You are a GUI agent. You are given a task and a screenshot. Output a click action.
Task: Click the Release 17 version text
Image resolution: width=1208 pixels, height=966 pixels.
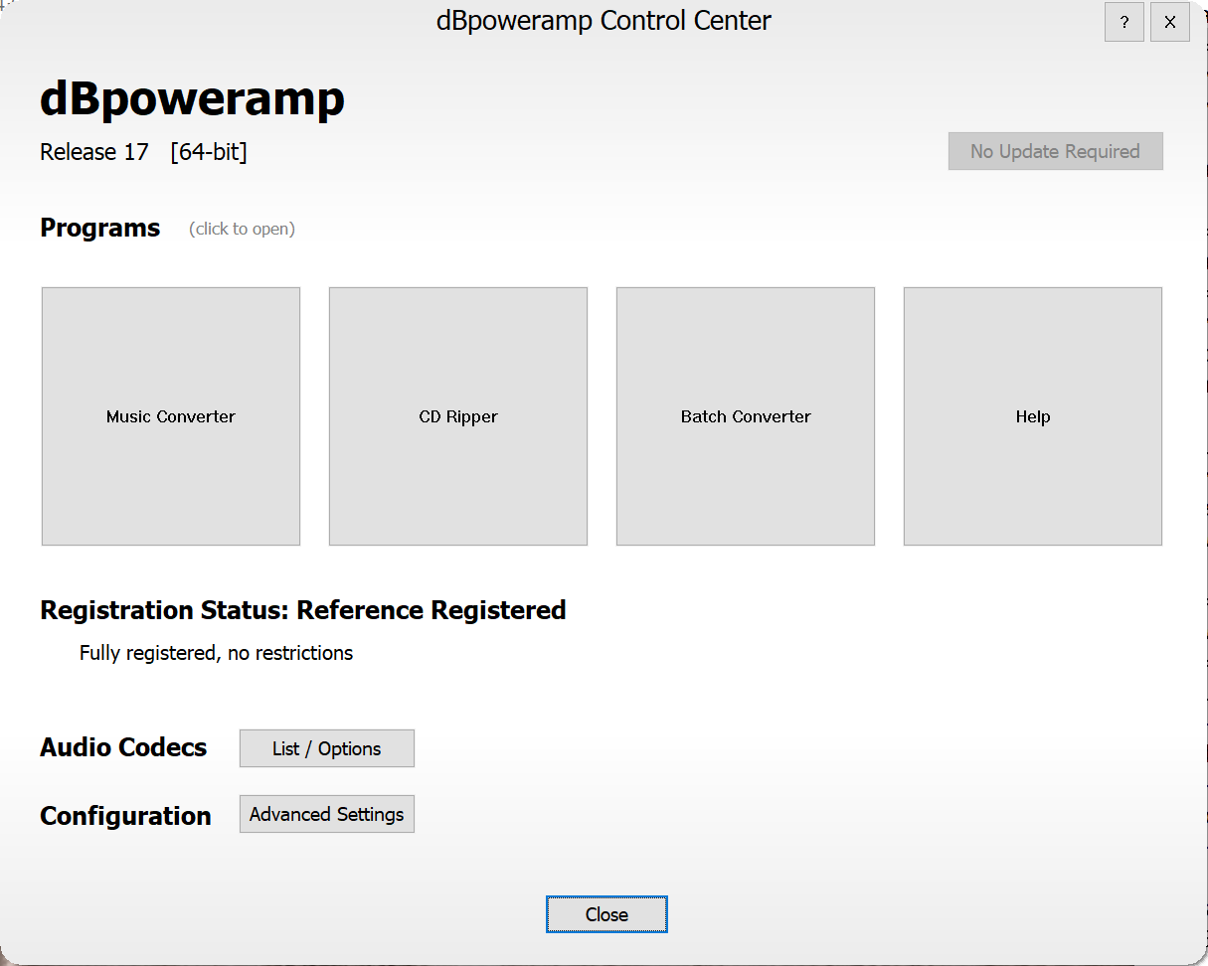pos(94,152)
